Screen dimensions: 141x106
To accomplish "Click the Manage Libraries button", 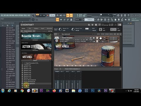I will tap(28, 31).
